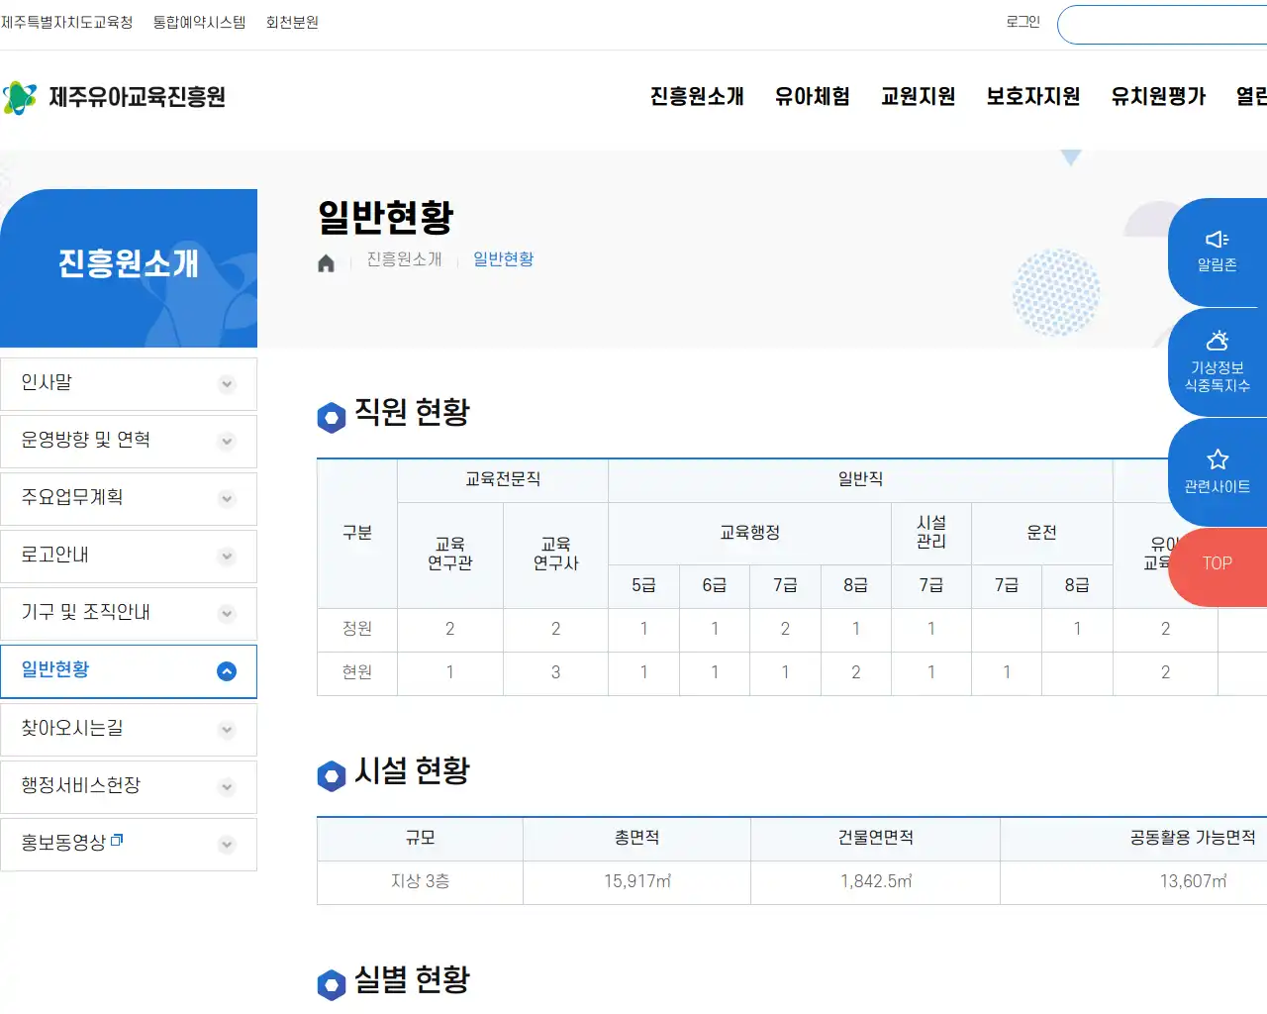Expand the 주요업무계획 chevron
1267x1014 pixels.
coord(227,499)
